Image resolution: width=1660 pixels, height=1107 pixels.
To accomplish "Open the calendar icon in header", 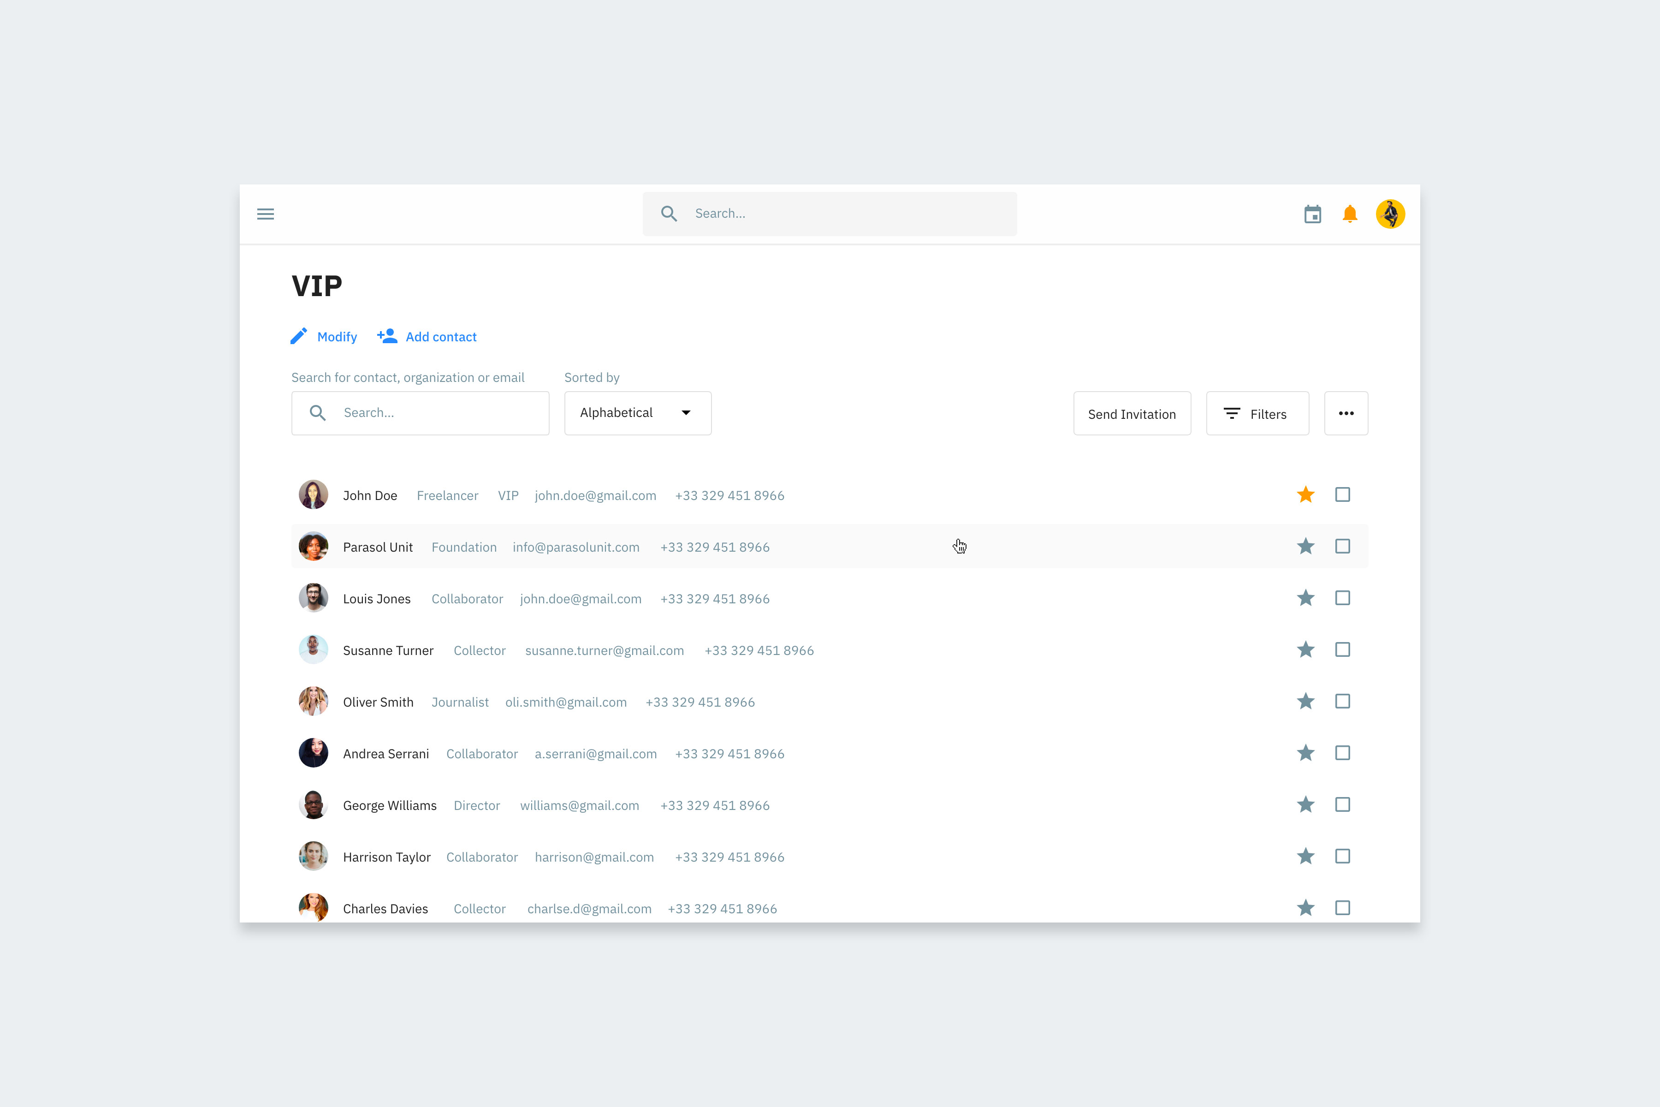I will pyautogui.click(x=1313, y=214).
